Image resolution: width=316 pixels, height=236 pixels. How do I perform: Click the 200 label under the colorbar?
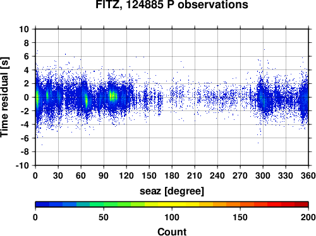308,217
